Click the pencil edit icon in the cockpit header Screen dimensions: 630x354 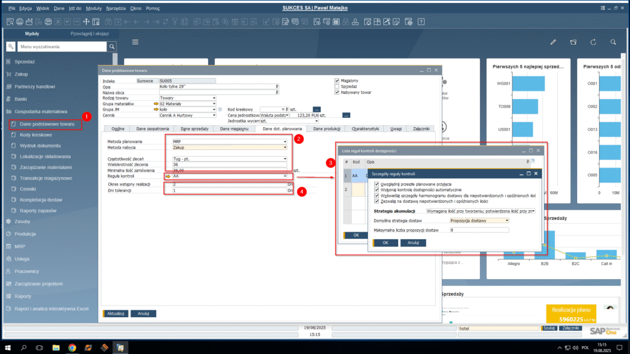553,42
